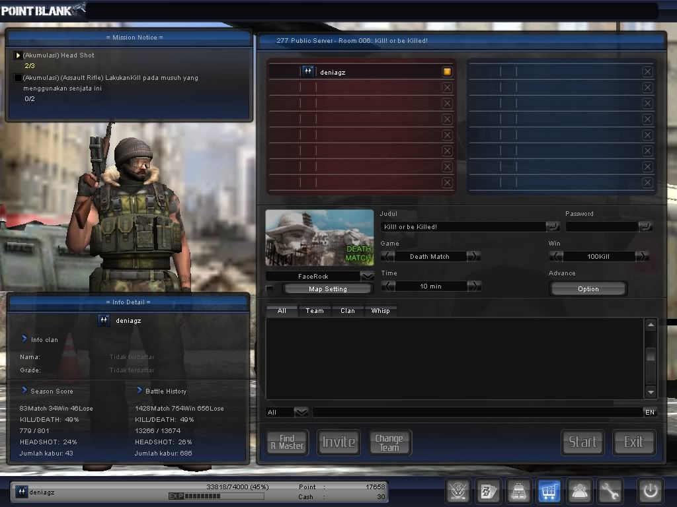Viewport: 677px width, 507px height.
Task: Click the chat scrollbar thumb
Action: tap(651, 356)
